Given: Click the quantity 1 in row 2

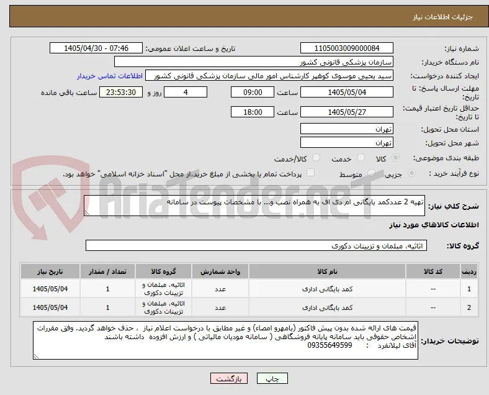Looking at the screenshot, I should click(107, 307).
